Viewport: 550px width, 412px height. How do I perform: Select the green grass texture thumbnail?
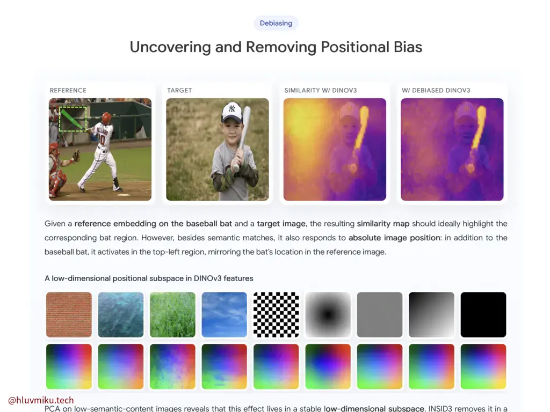click(172, 314)
